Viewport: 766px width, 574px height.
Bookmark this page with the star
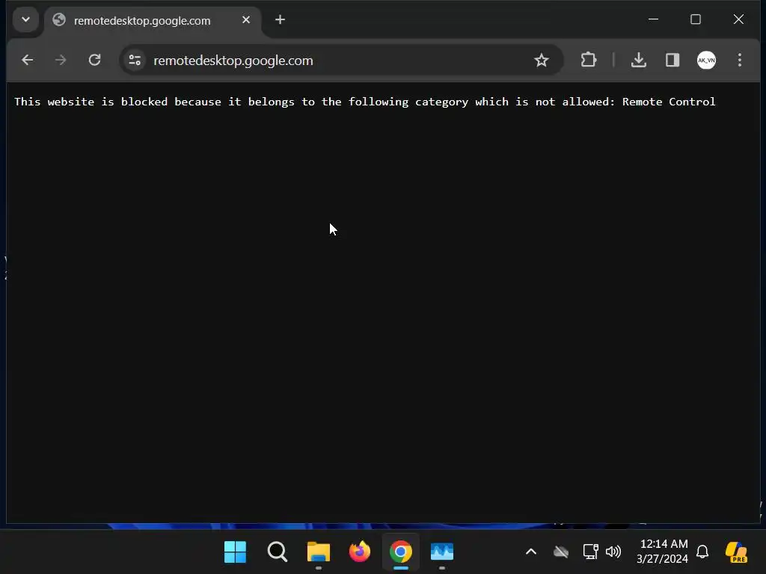point(541,60)
